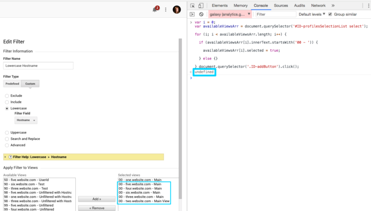Select '99 - five.website.com - Unfiltered' view
Viewport: 371px width, 211px height.
39,206
